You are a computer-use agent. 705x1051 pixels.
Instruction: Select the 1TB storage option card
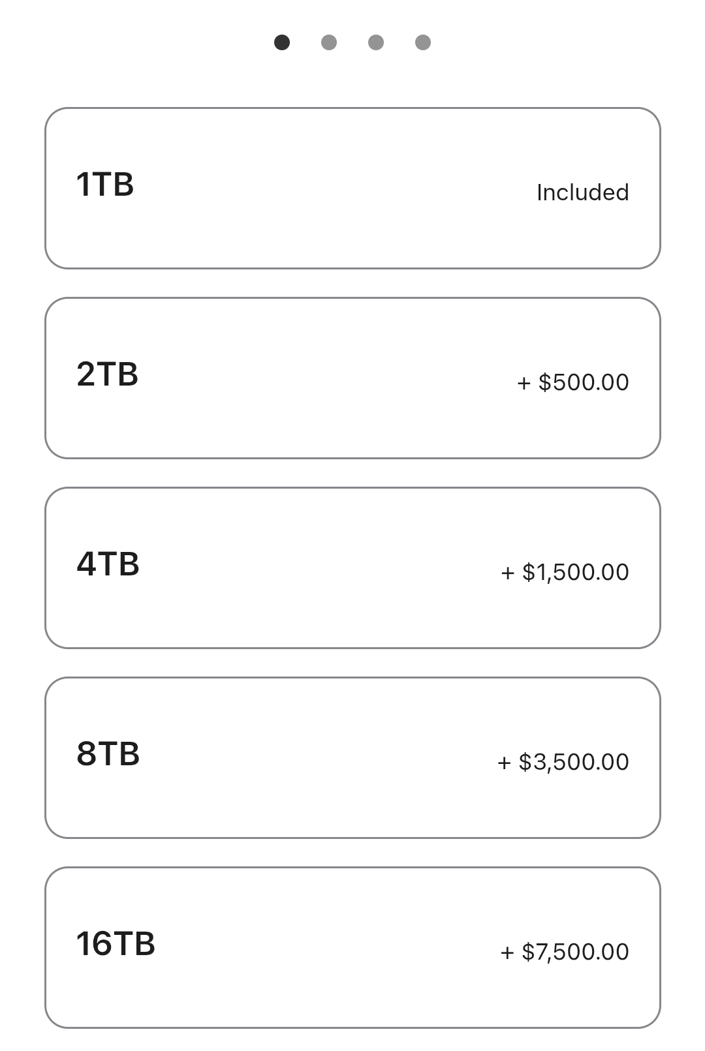[352, 188]
